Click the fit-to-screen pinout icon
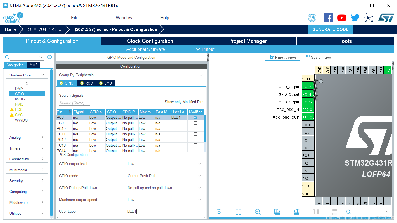This screenshot has height=223, width=397. tap(239, 212)
